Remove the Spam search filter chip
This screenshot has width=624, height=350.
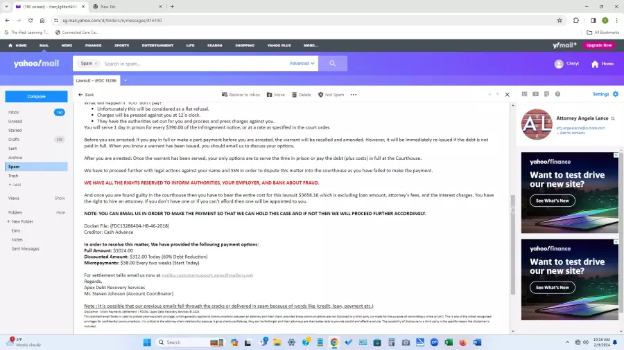click(96, 64)
